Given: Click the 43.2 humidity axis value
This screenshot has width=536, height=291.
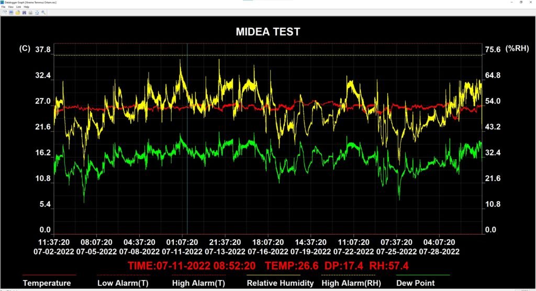Looking at the screenshot, I should point(493,127).
